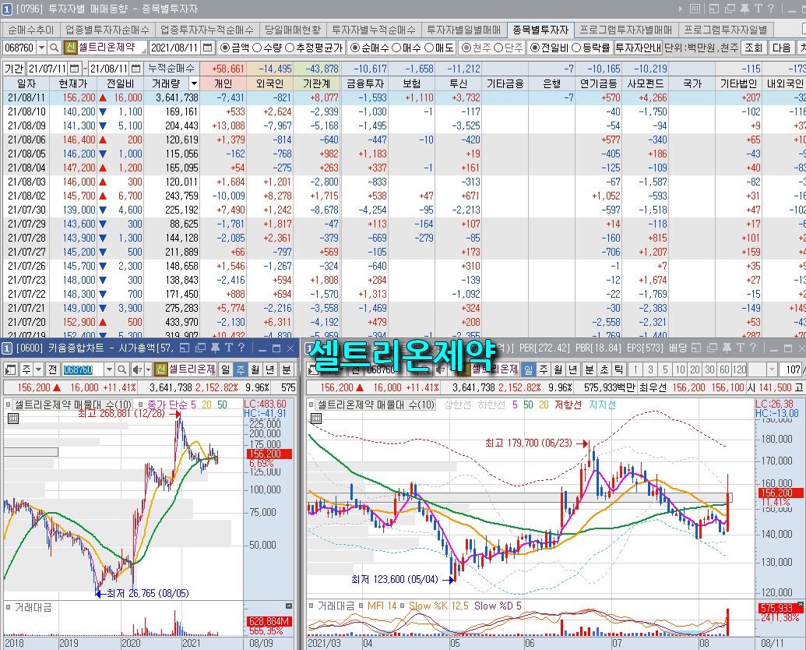Switch to 순매수추이 tab

(x=31, y=30)
